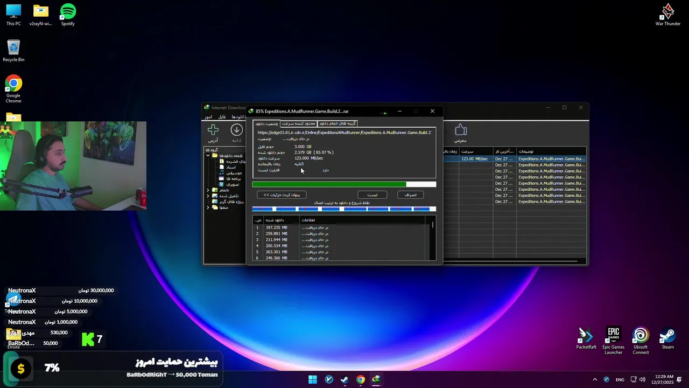Open network and volume quick settings in tray

637,379
